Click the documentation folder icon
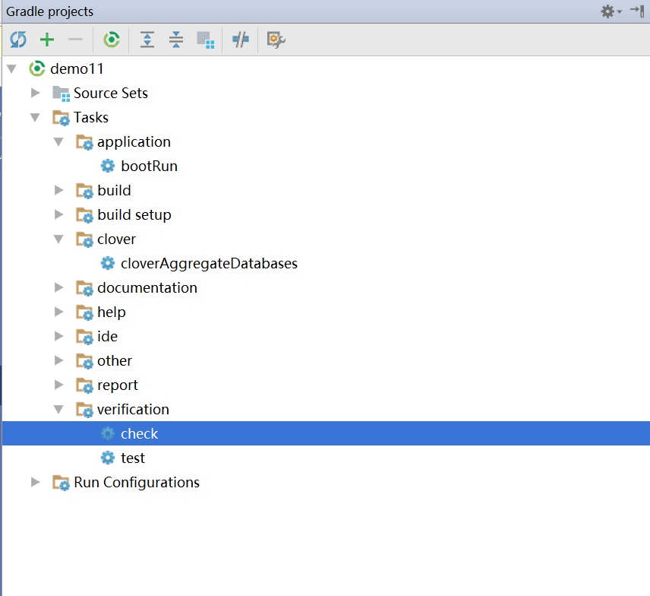This screenshot has width=650, height=596. click(84, 288)
